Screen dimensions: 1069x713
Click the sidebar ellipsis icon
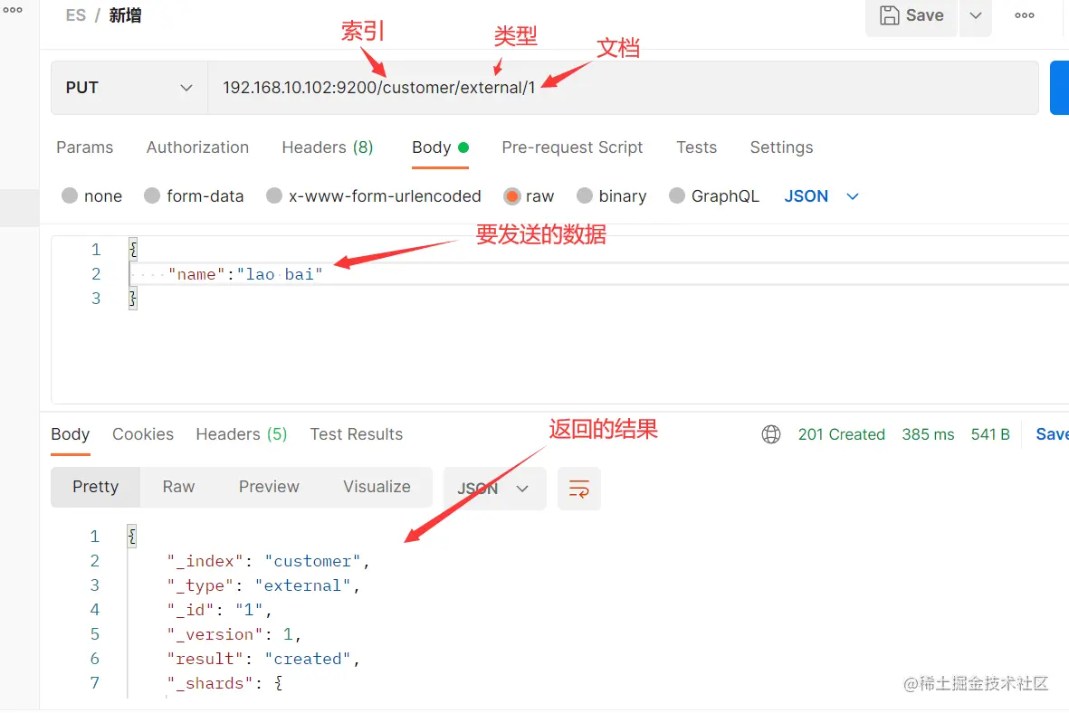coord(13,10)
